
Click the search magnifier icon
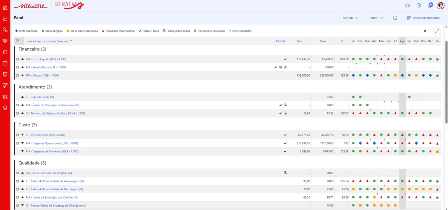[395, 18]
